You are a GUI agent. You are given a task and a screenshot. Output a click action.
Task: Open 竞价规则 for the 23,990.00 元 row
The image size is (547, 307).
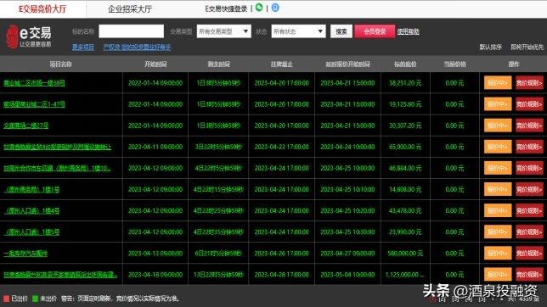tap(529, 232)
